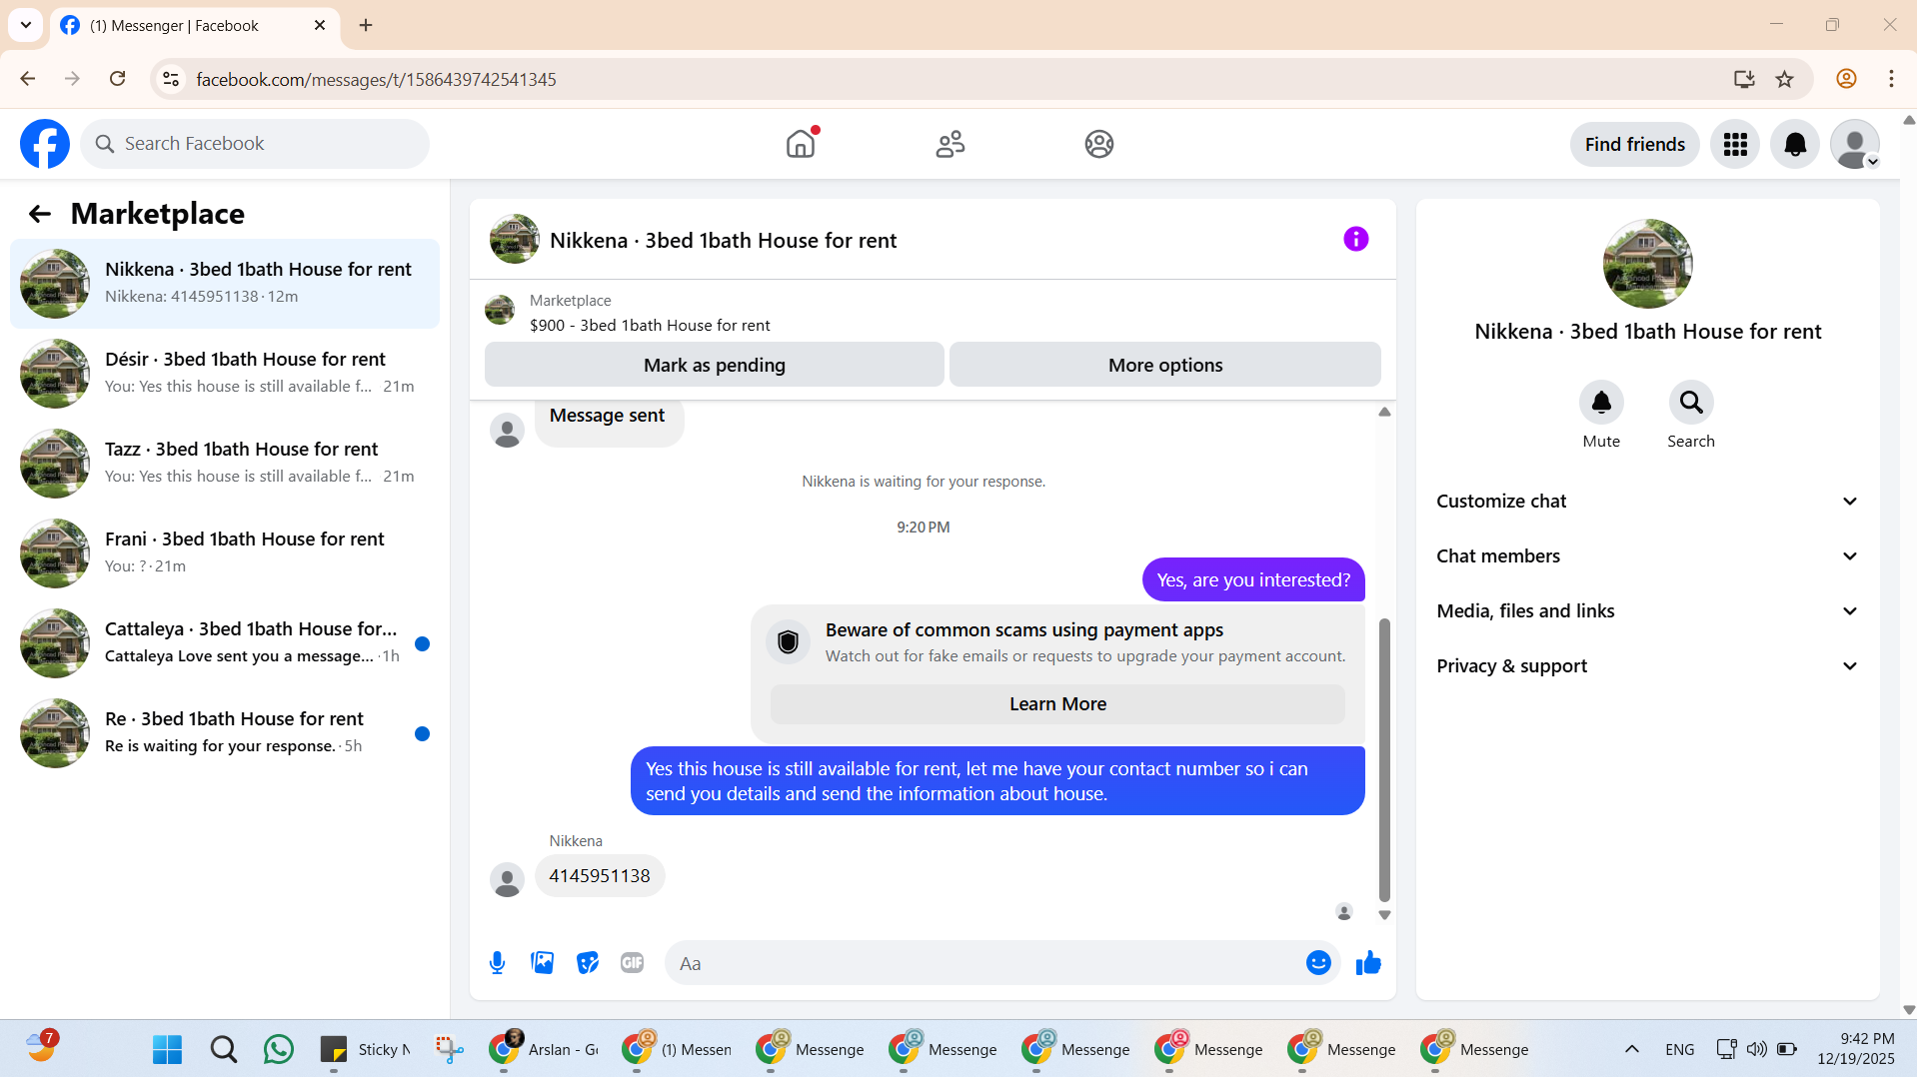
Task: Expand the Privacy & support section
Action: 1647,666
